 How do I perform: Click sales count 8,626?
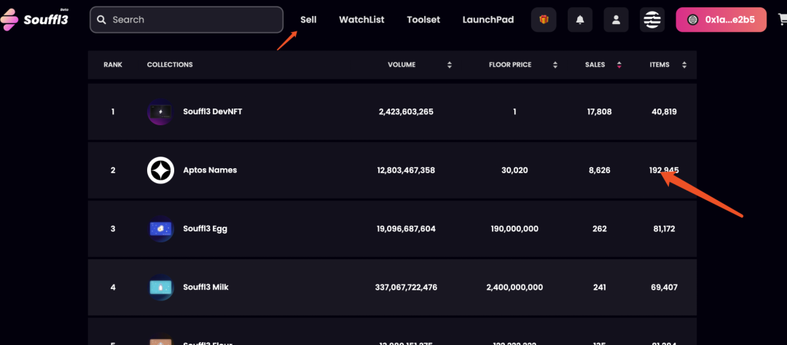click(599, 170)
